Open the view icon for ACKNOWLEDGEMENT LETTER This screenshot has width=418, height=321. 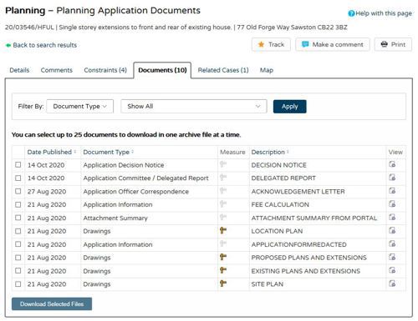coord(392,191)
